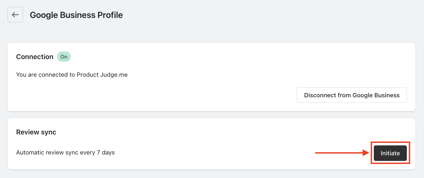
Task: Click Google Business on the Disconnect button
Action: click(376, 95)
